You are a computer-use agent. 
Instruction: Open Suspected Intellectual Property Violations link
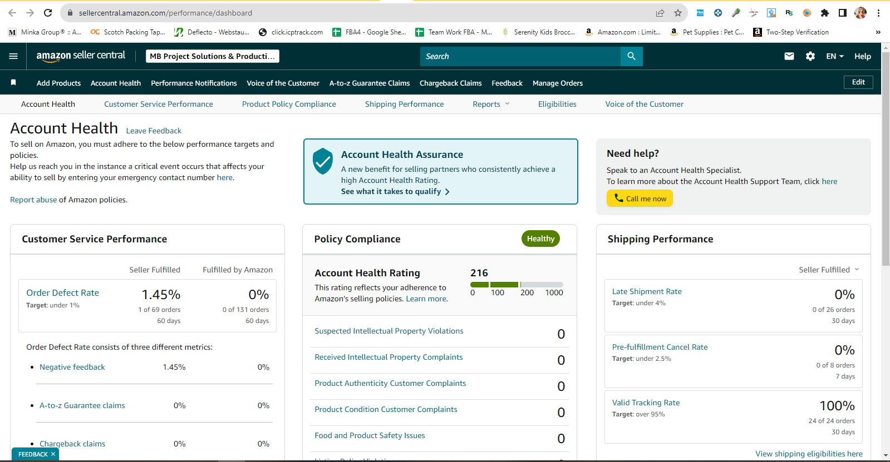[389, 331]
